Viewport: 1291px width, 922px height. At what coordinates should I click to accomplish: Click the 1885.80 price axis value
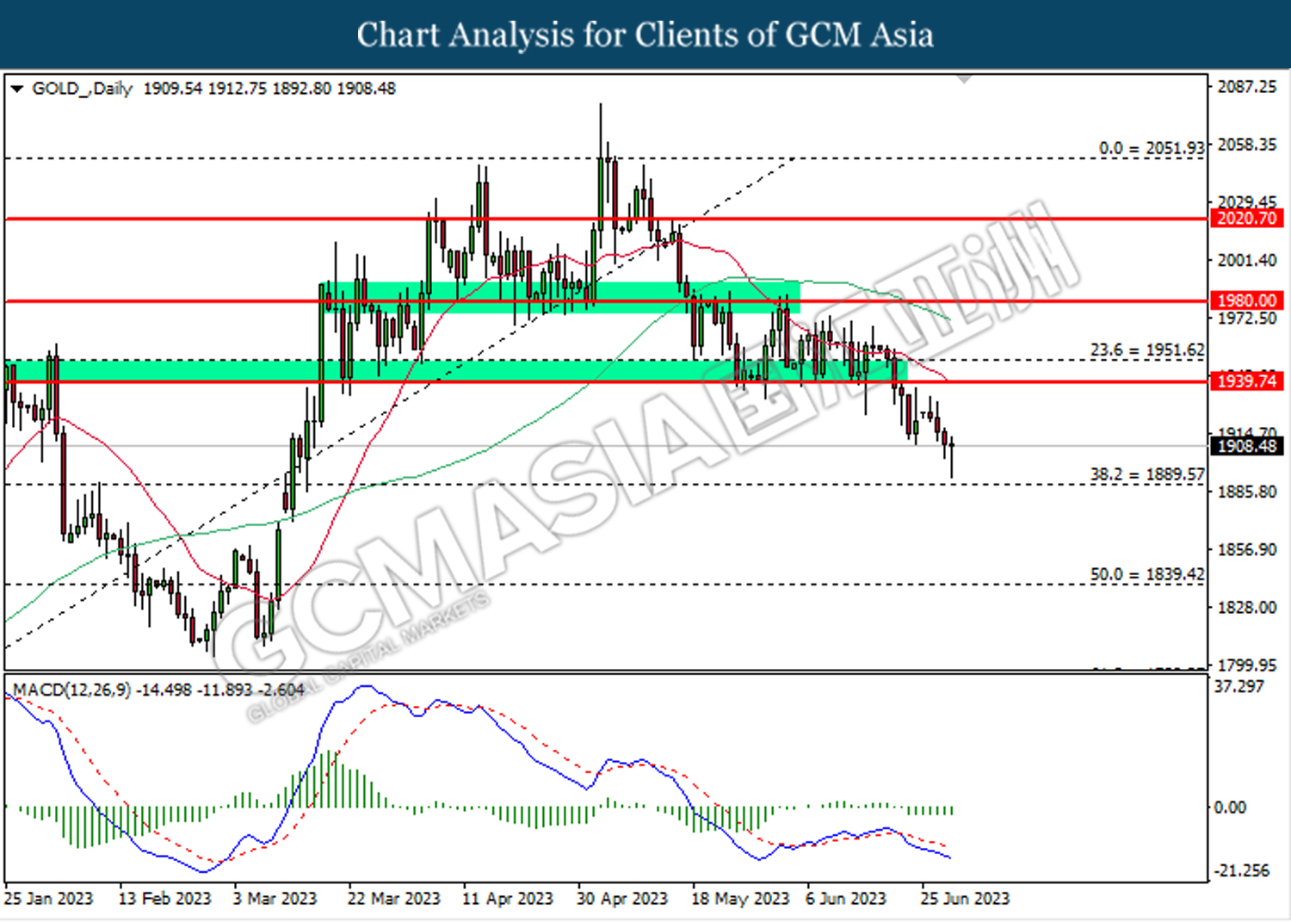[x=1247, y=492]
